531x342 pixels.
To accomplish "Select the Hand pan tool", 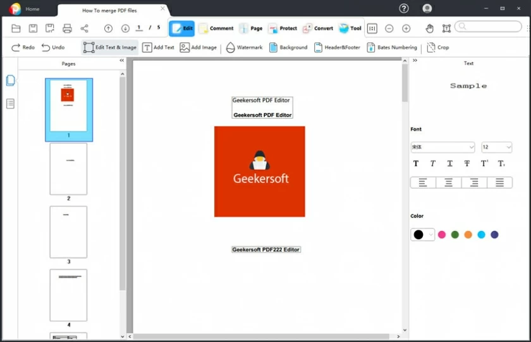I will pyautogui.click(x=429, y=28).
